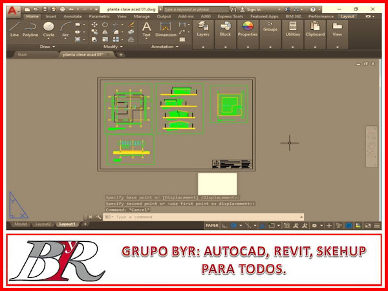Click the Explode tool icon
The width and height of the screenshot is (388, 291).
(x=131, y=32)
